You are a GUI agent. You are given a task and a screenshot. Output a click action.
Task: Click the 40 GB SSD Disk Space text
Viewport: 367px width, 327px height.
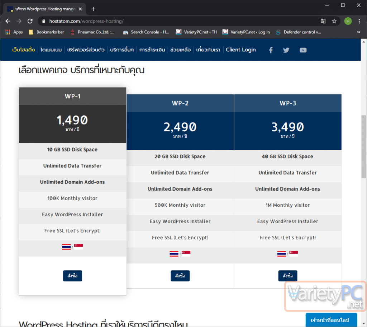click(x=287, y=157)
